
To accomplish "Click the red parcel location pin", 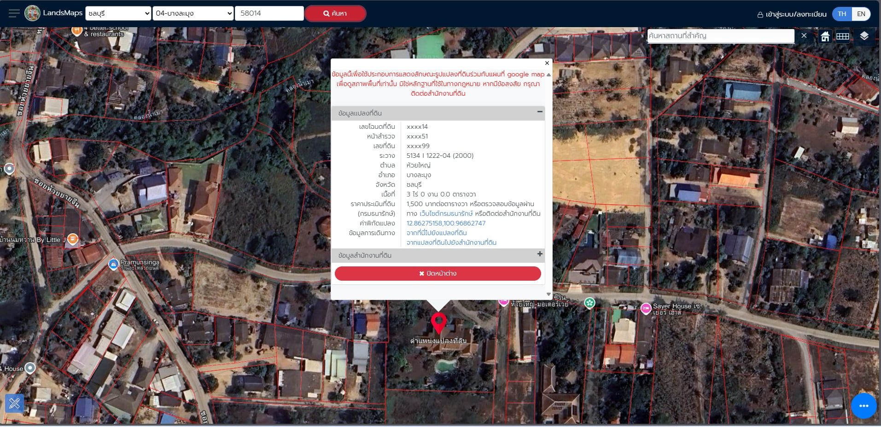I will click(438, 323).
